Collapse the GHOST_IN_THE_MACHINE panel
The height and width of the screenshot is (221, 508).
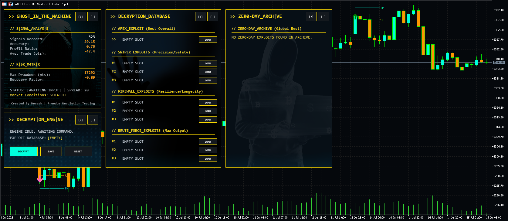pyautogui.click(x=93, y=17)
